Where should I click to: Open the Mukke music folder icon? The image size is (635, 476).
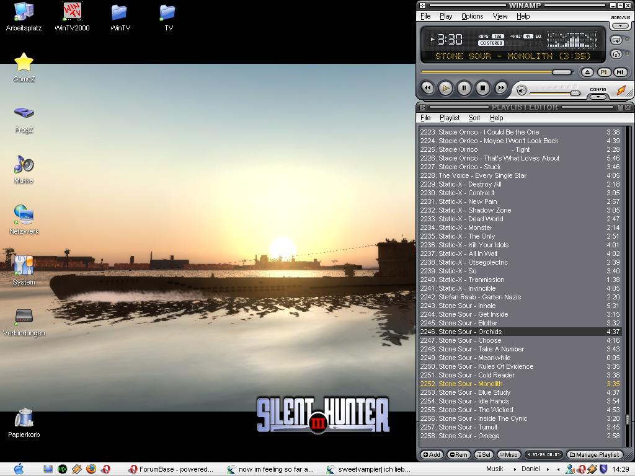click(24, 170)
